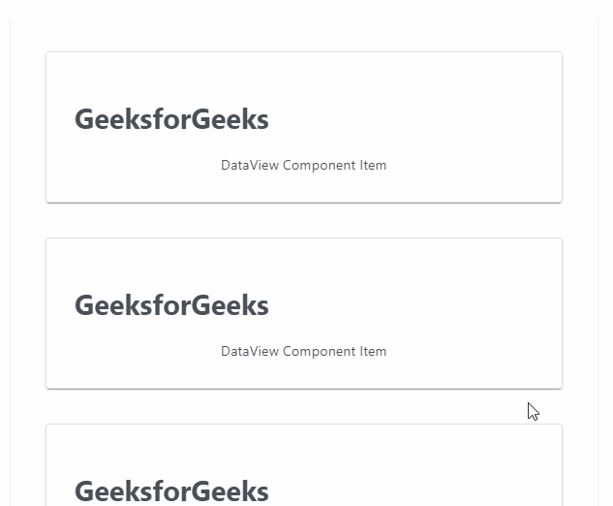The width and height of the screenshot is (613, 506).
Task: Click second card's DataView Component Item text
Action: pos(304,352)
